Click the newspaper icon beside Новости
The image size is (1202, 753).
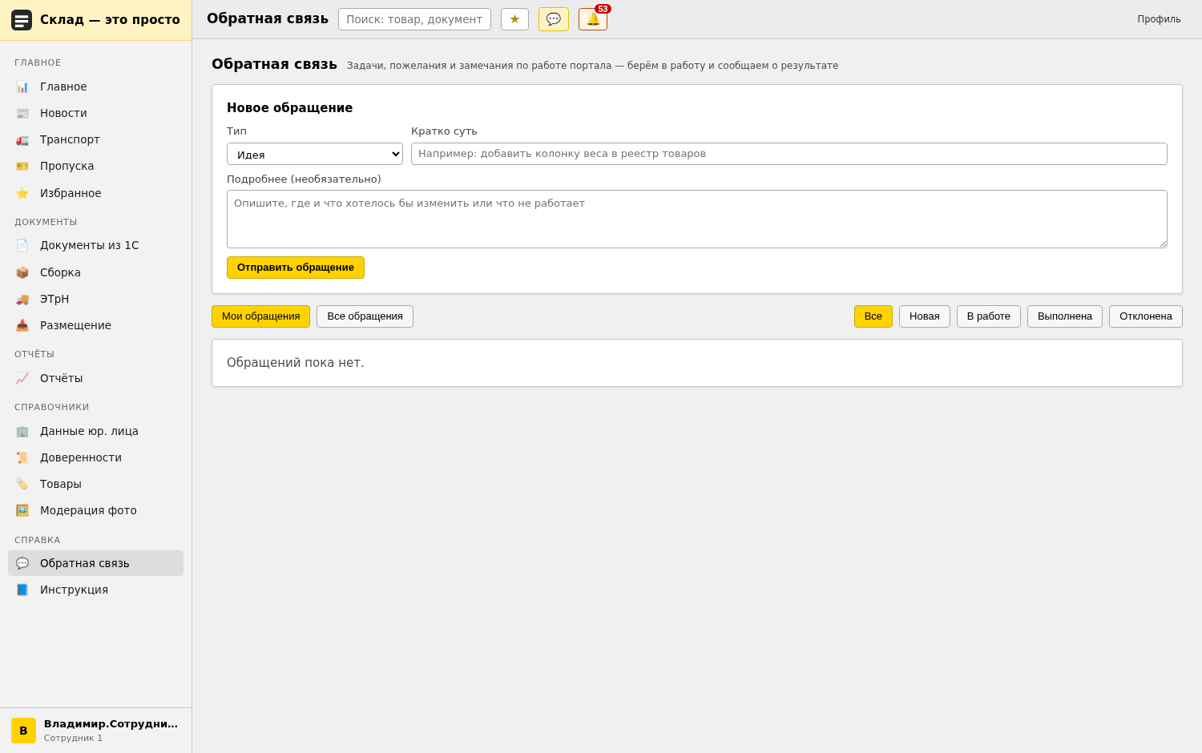tap(22, 113)
